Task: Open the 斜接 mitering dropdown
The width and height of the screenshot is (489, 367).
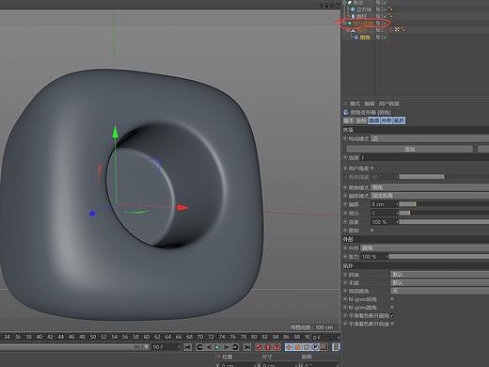Action: point(440,275)
